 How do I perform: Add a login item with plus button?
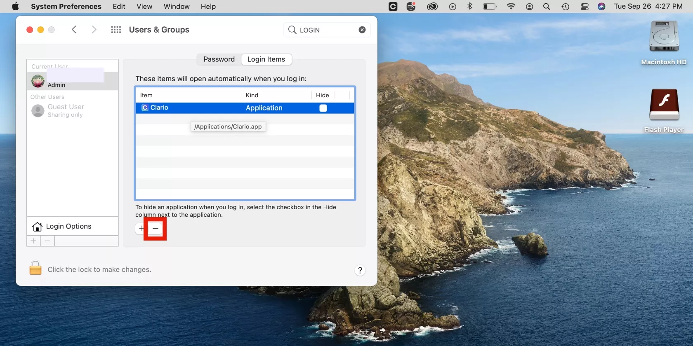(x=141, y=229)
